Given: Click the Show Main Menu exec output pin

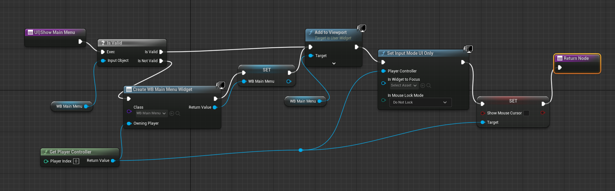Looking at the screenshot, I should (x=80, y=42).
